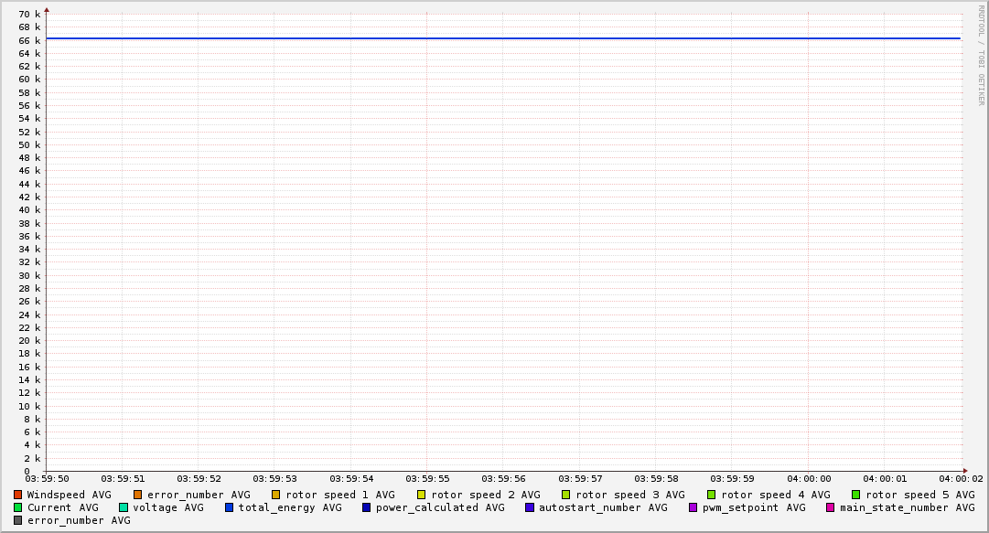This screenshot has width=989, height=533.
Task: Click the rotor speed 2 AVG label
Action: 485,495
